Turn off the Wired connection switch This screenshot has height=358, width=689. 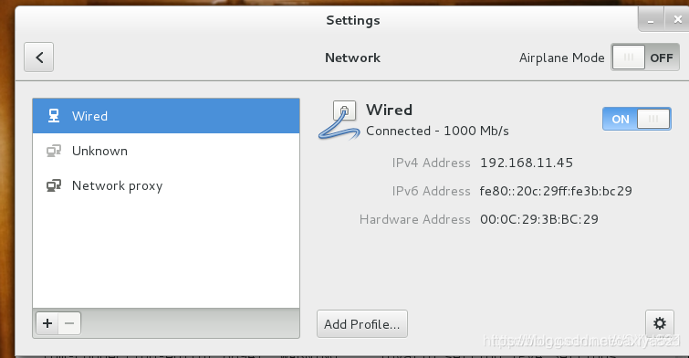click(x=637, y=119)
